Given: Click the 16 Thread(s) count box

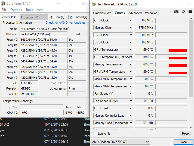Looking at the screenshot, I should 71,17.
